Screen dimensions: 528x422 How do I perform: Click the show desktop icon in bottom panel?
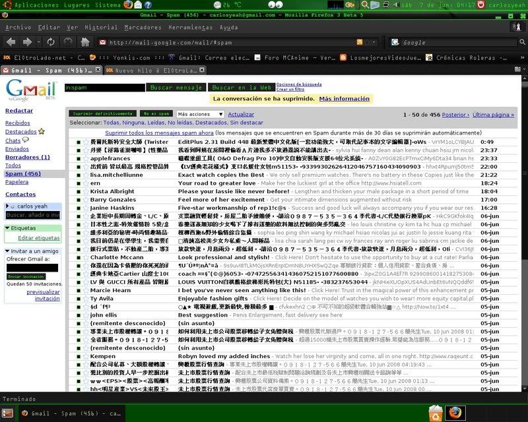pyautogui.click(x=7, y=413)
